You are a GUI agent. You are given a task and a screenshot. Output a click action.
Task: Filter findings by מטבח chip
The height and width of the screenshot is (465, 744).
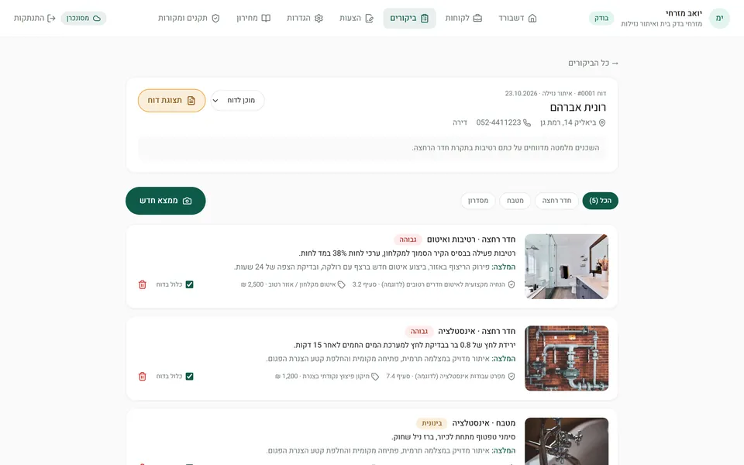pyautogui.click(x=515, y=201)
